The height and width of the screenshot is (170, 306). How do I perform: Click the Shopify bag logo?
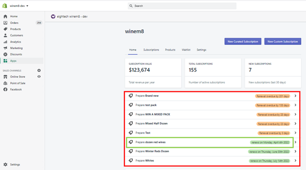pos(5,6)
